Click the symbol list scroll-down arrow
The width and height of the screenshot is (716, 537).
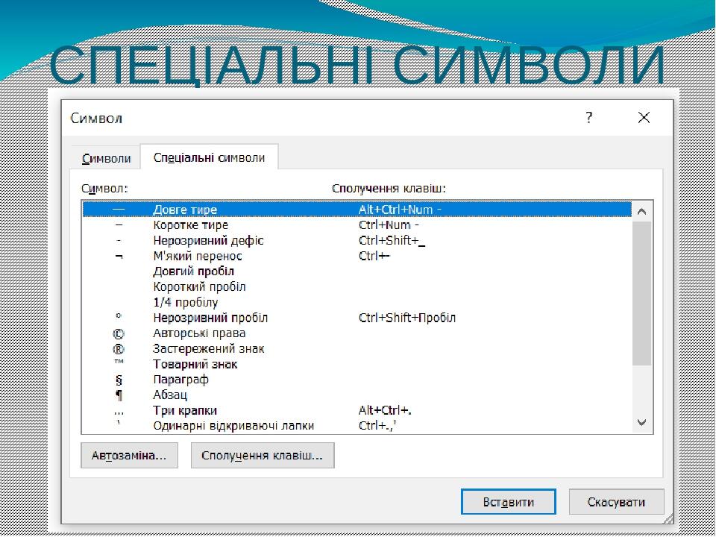641,422
